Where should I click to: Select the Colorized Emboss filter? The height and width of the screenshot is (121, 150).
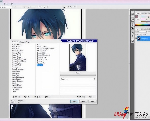(42, 47)
